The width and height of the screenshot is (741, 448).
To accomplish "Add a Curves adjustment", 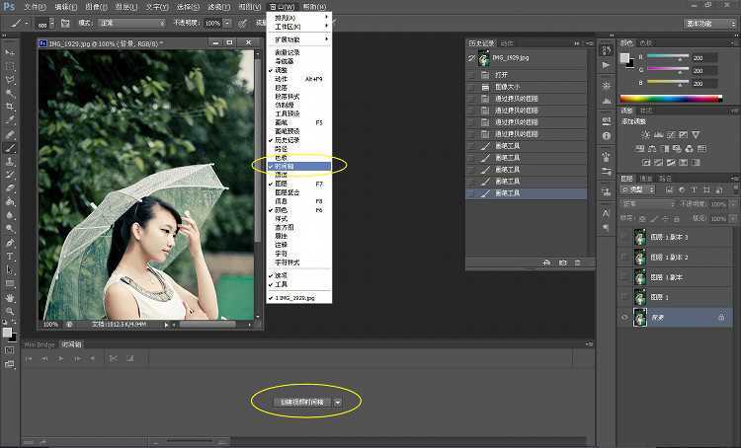I will (x=671, y=135).
